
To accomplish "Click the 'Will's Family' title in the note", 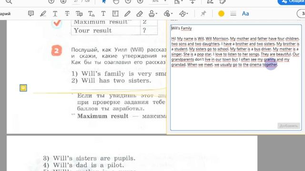I will (x=182, y=28).
